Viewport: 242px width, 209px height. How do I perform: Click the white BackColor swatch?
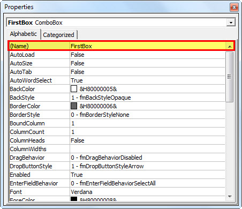pos(74,89)
